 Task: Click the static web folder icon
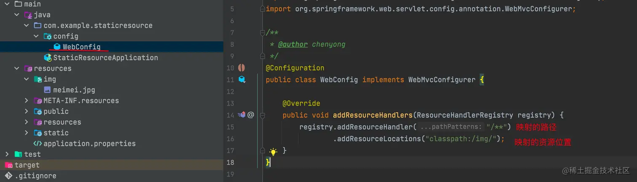37,133
